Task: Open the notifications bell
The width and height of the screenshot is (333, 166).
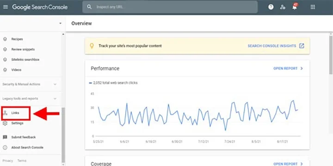Action: [x=295, y=7]
